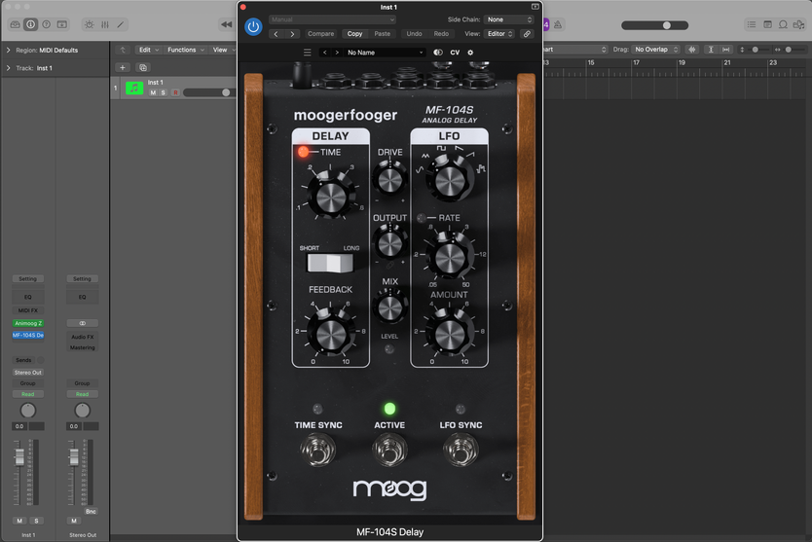Viewport: 812px width, 542px height.
Task: Open the Edit menu in tracks area
Action: [x=149, y=50]
